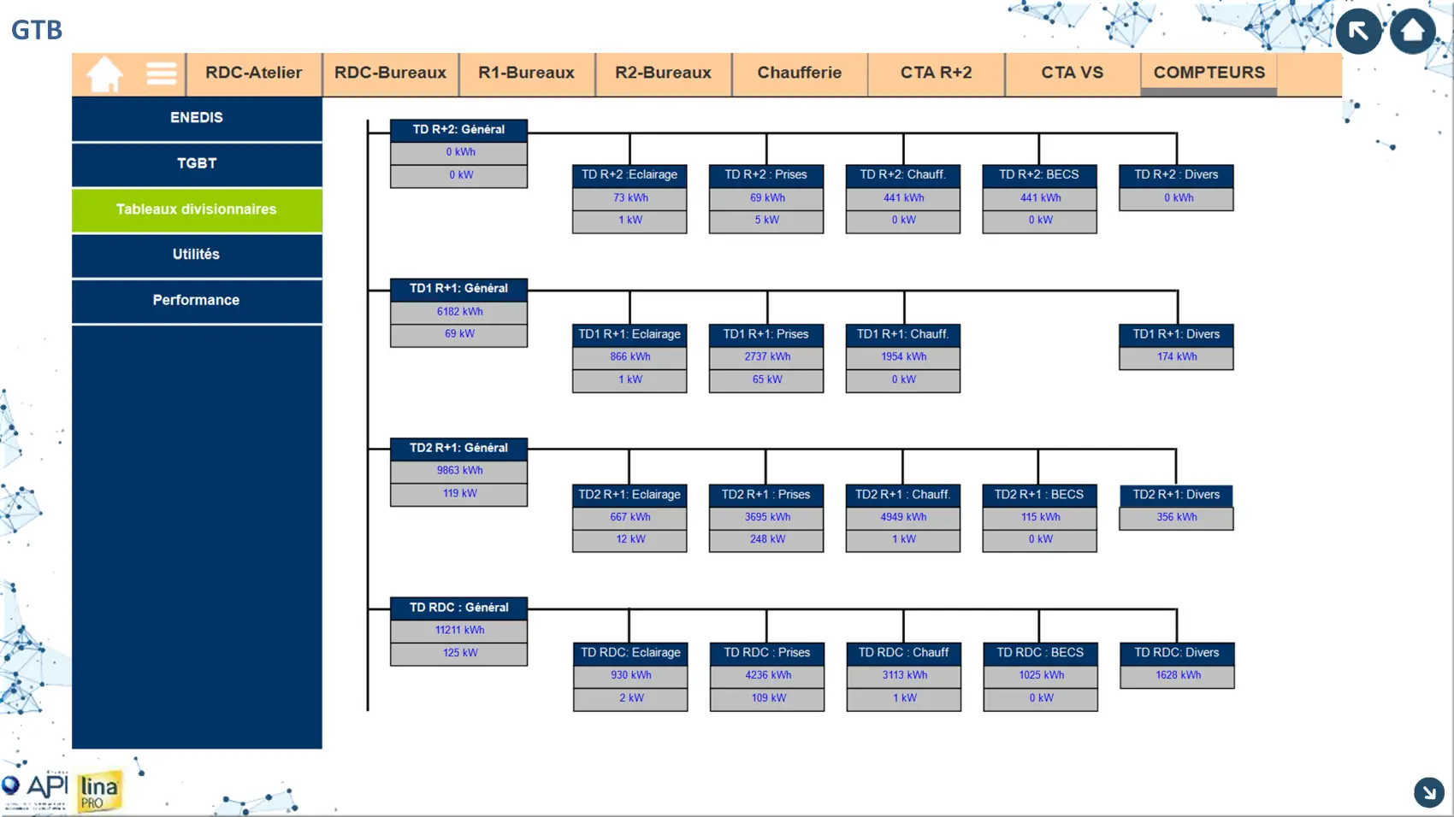Open the hamburger menu icon

tap(161, 74)
